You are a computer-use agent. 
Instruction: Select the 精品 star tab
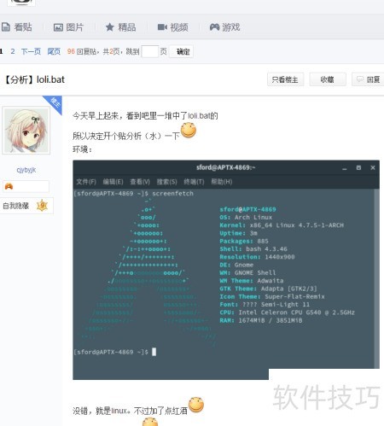pos(120,27)
